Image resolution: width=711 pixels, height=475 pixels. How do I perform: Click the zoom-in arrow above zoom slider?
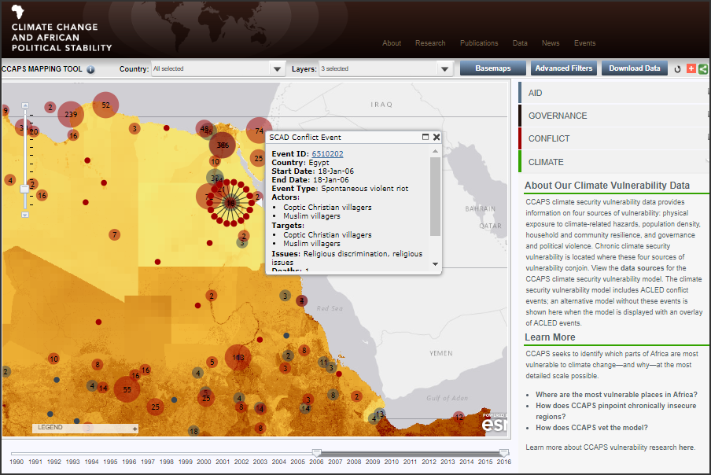pyautogui.click(x=24, y=105)
